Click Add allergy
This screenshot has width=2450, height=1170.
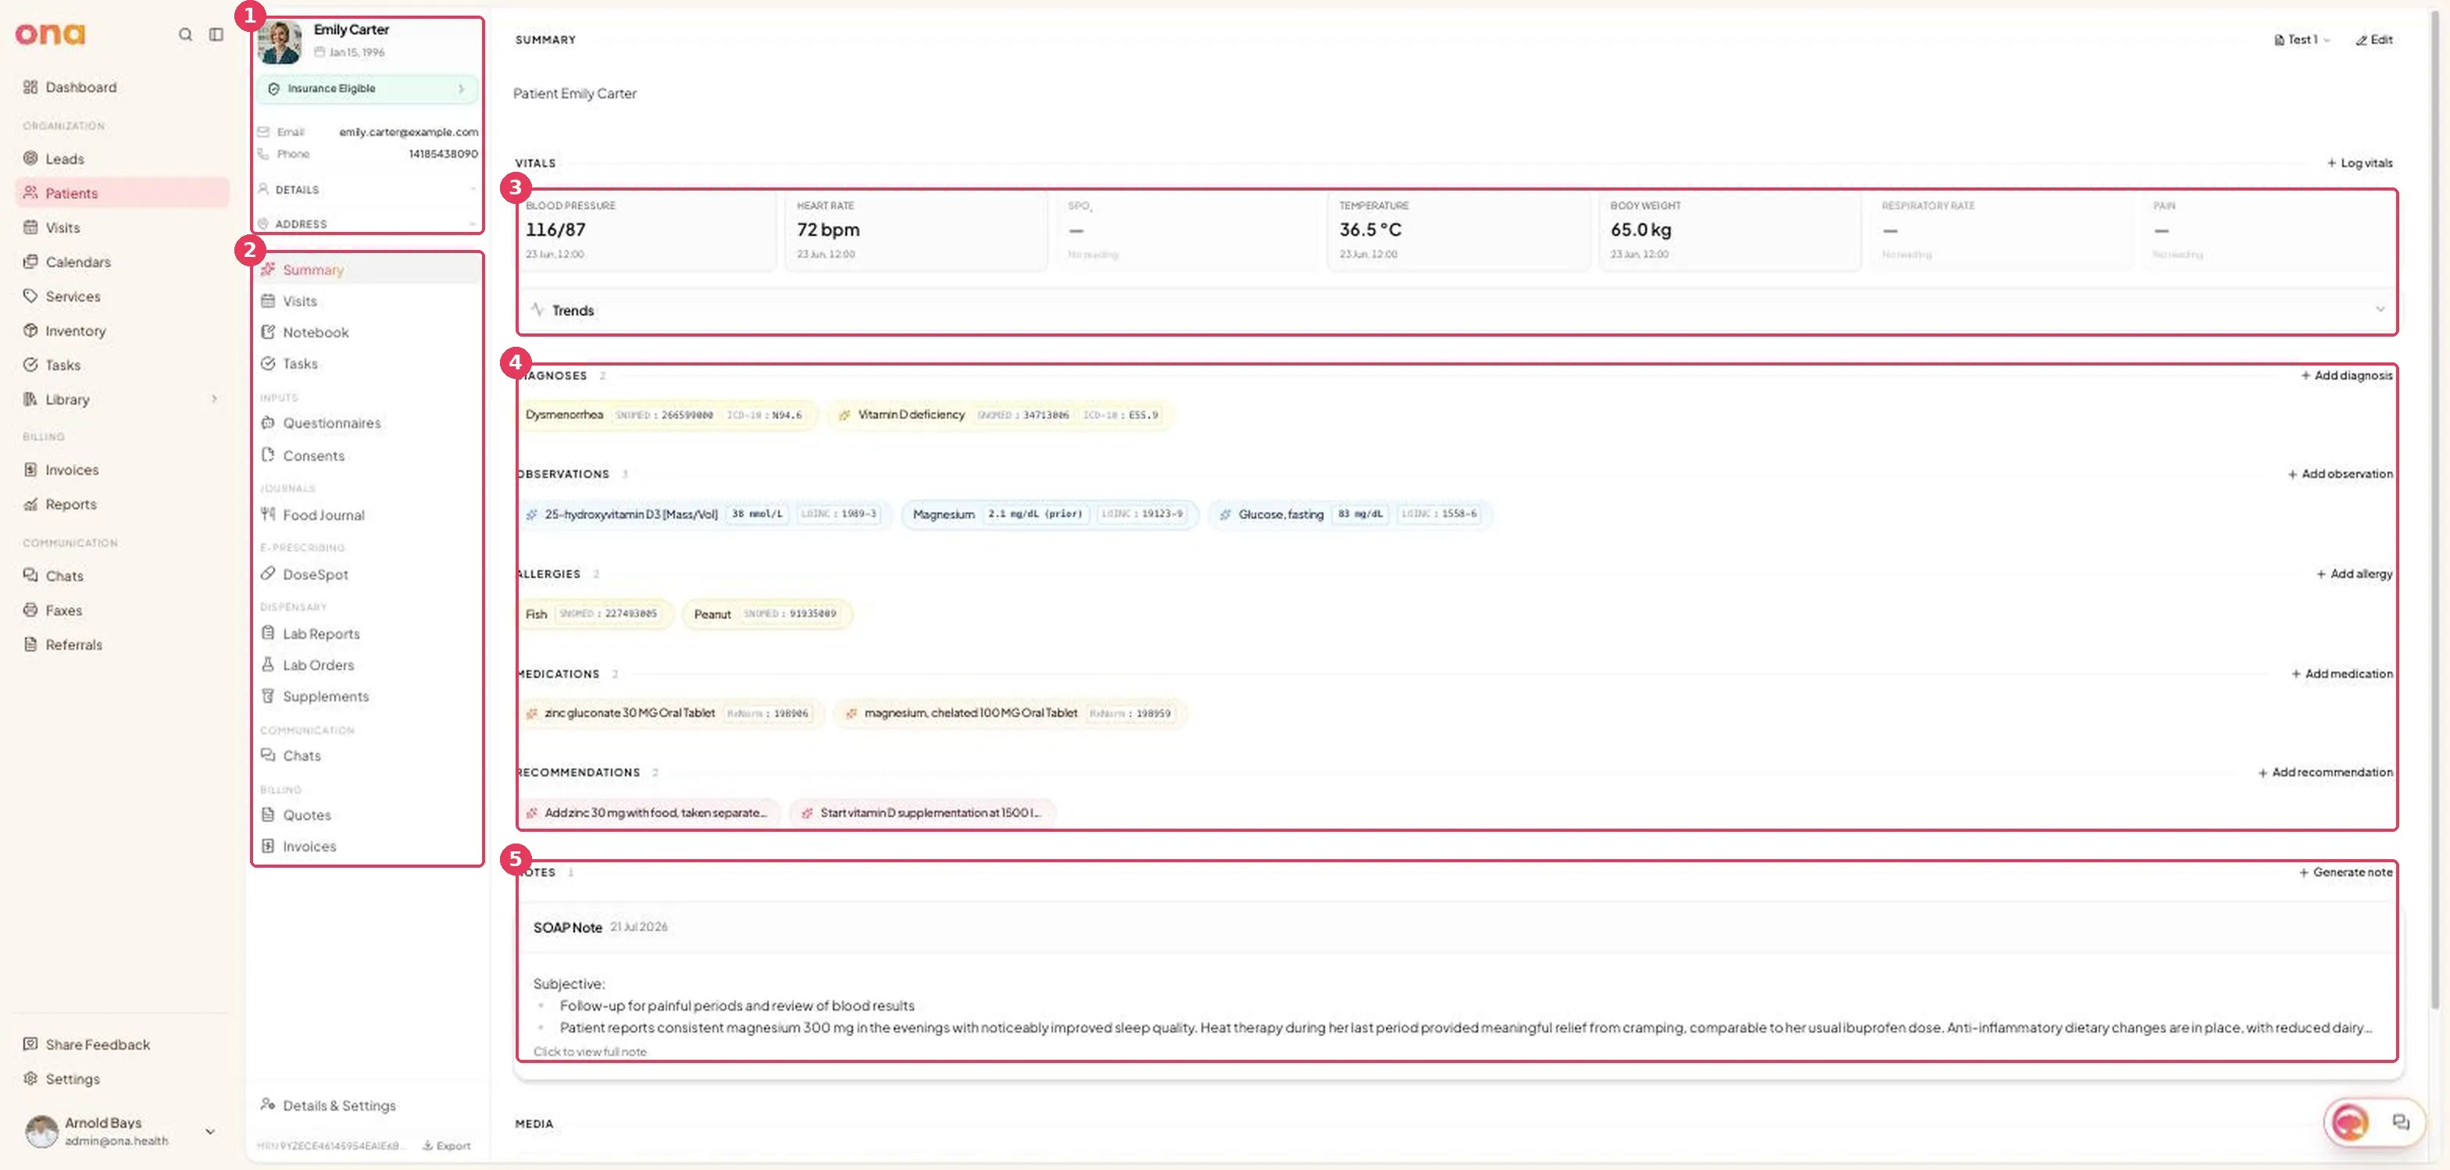pos(2354,573)
